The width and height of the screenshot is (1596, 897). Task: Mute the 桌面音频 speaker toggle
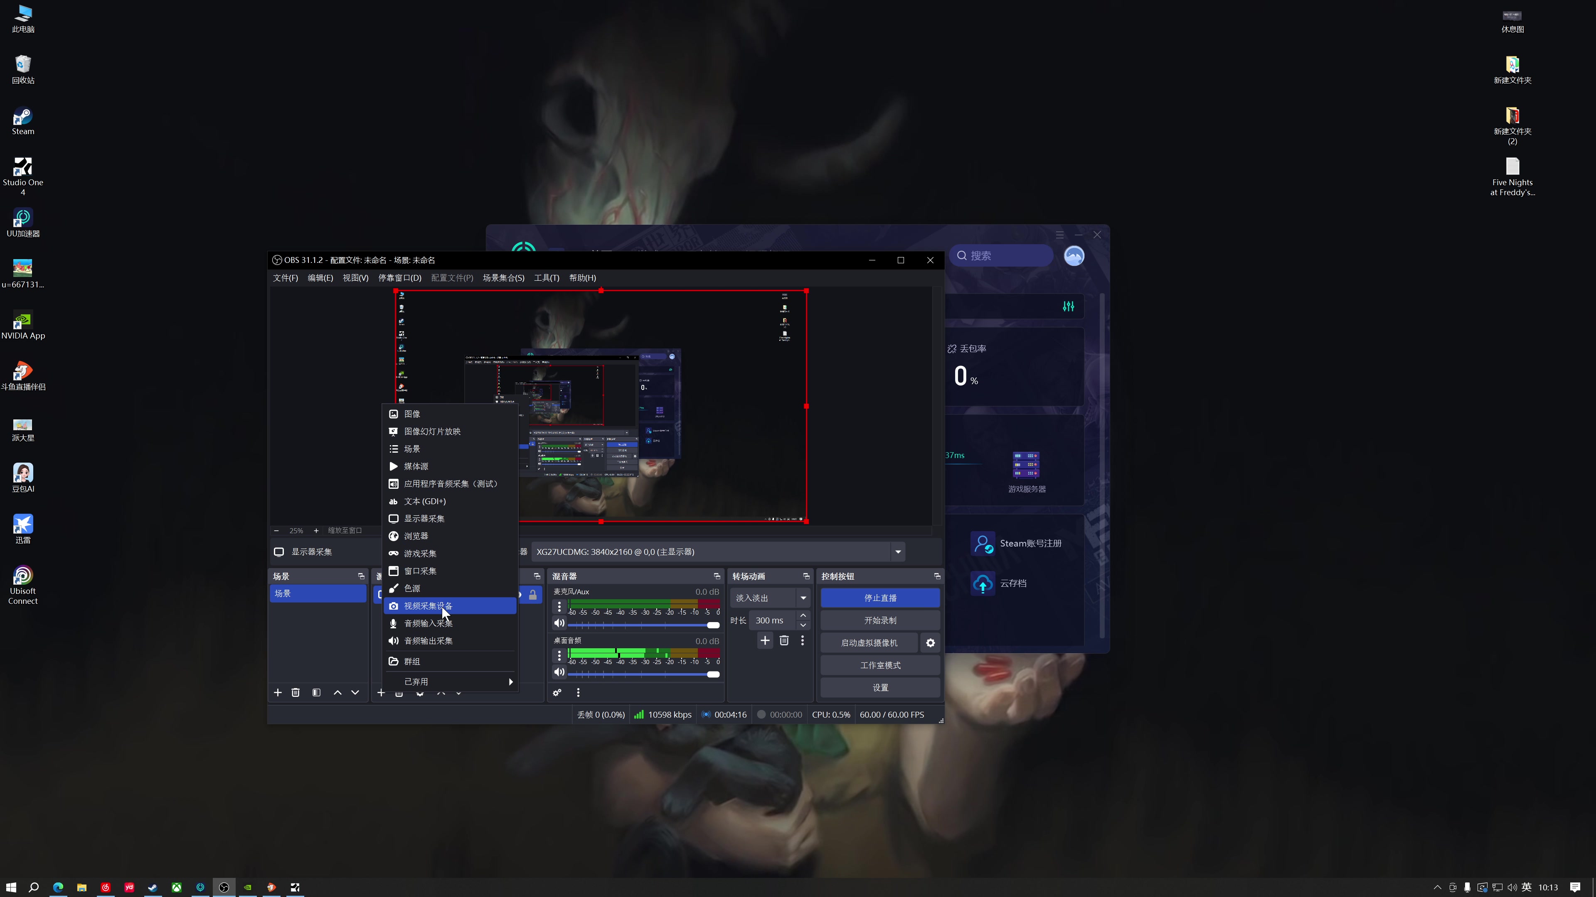[x=559, y=672]
